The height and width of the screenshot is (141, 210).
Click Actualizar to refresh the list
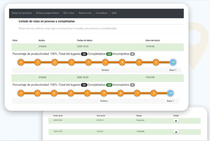click(101, 13)
